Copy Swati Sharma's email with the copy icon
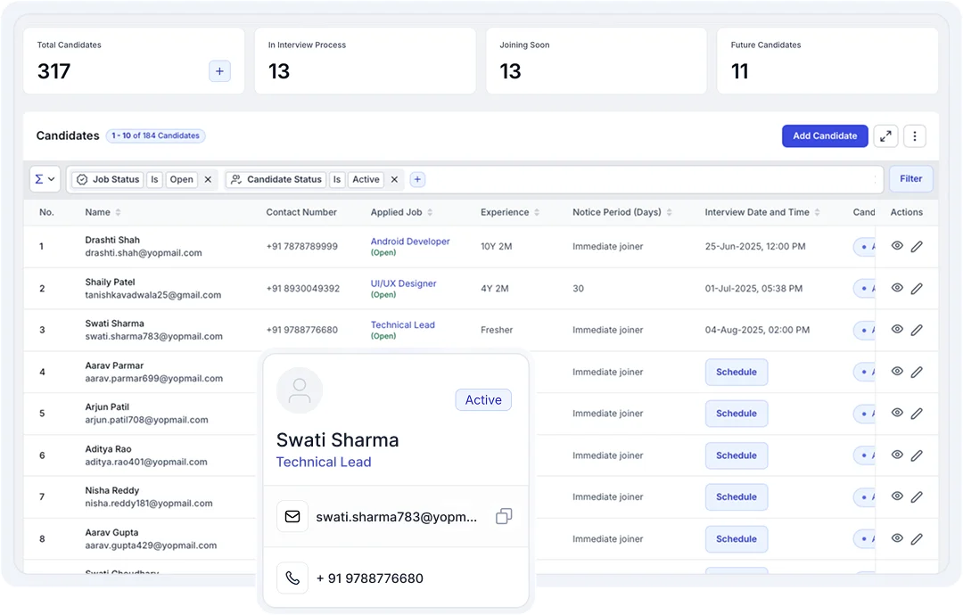 point(504,516)
